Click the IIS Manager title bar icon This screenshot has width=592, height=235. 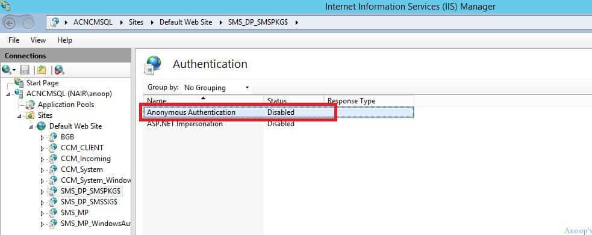tap(5, 5)
